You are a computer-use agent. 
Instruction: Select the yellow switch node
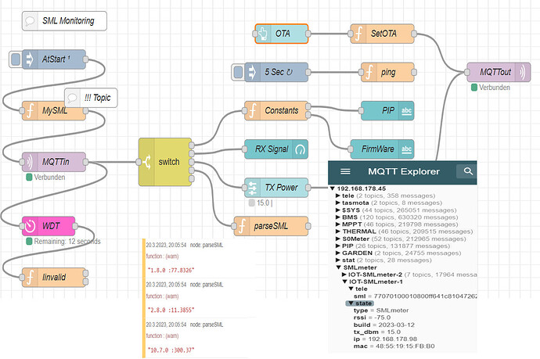165,162
